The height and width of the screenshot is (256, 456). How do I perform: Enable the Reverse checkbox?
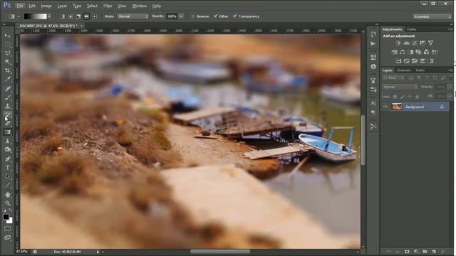tap(192, 16)
